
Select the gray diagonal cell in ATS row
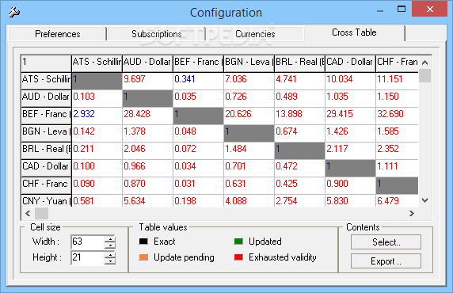[97, 81]
